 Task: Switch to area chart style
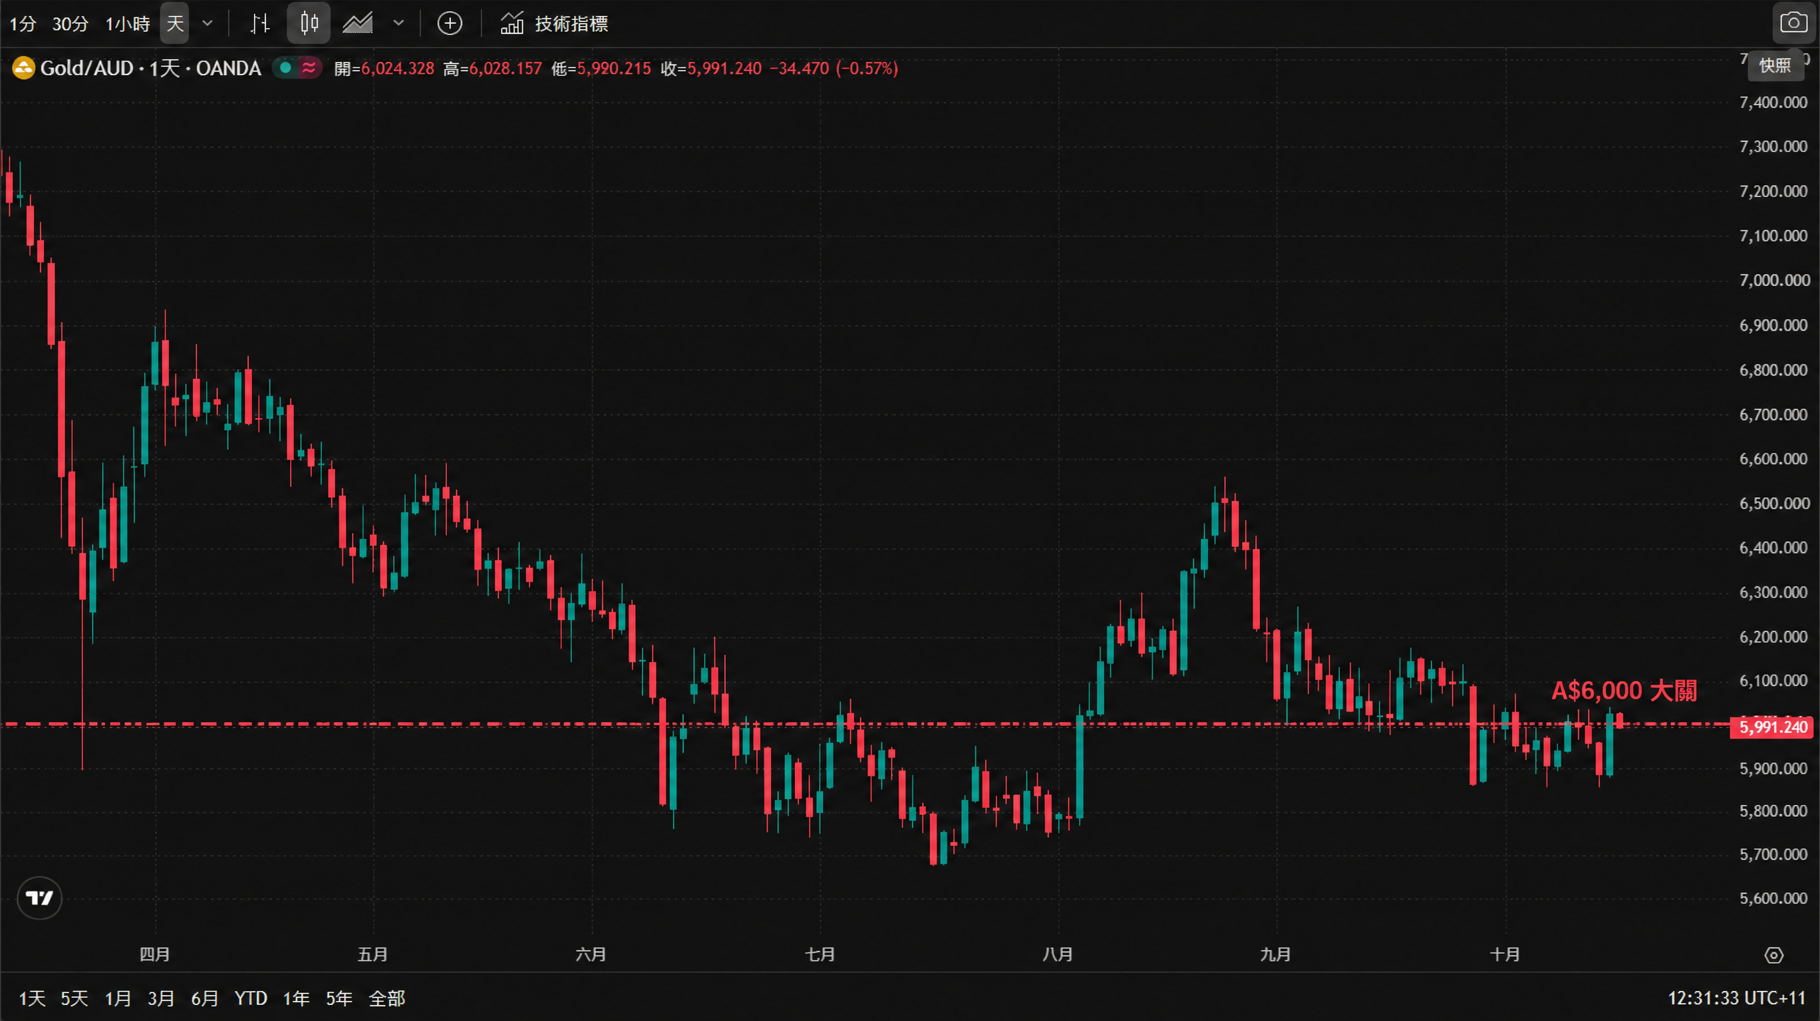click(x=357, y=23)
